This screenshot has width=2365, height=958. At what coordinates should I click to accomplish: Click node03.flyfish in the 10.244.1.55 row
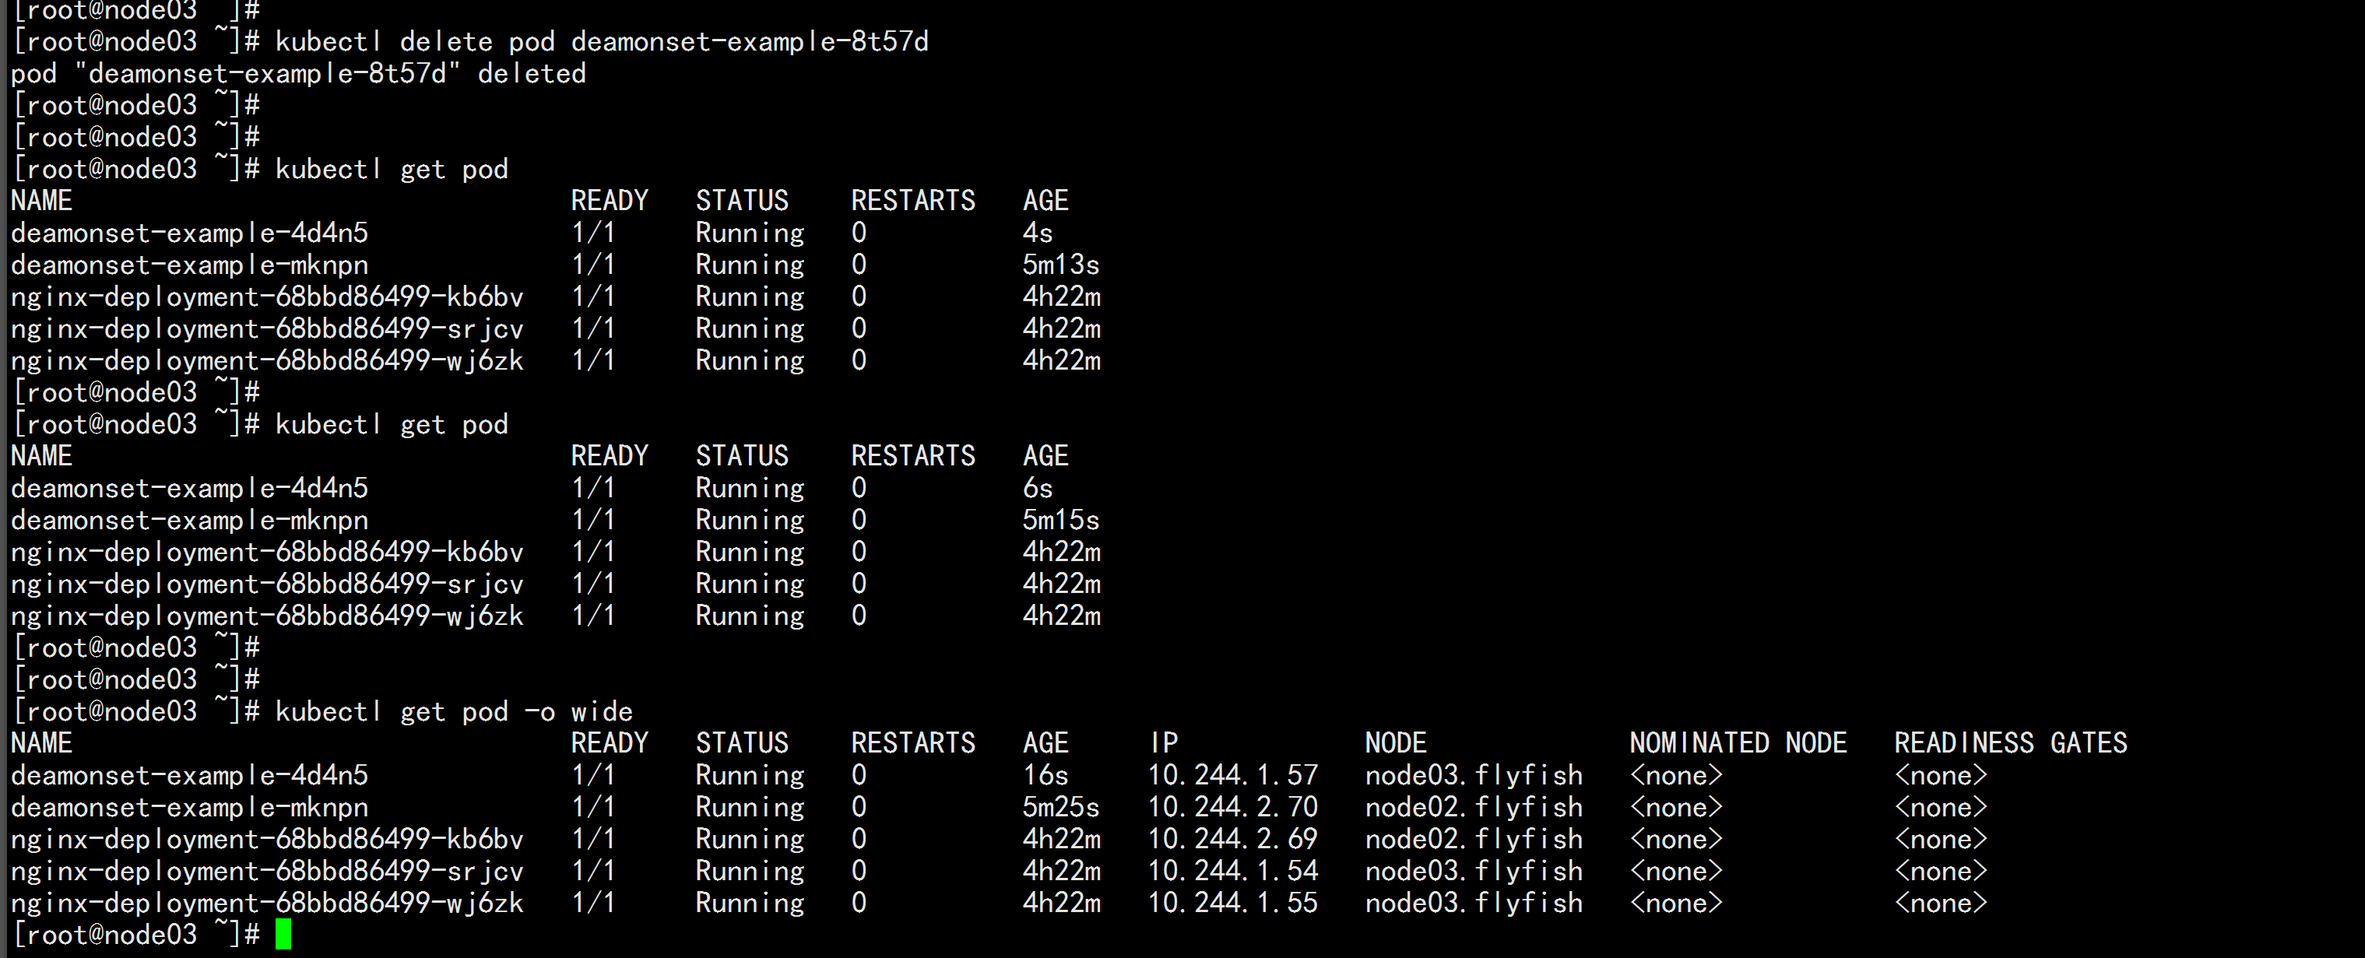pos(1474,903)
